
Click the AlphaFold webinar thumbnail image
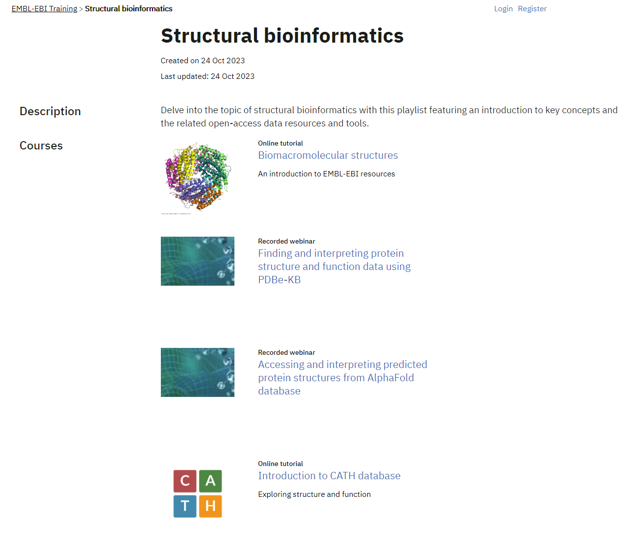(x=197, y=372)
